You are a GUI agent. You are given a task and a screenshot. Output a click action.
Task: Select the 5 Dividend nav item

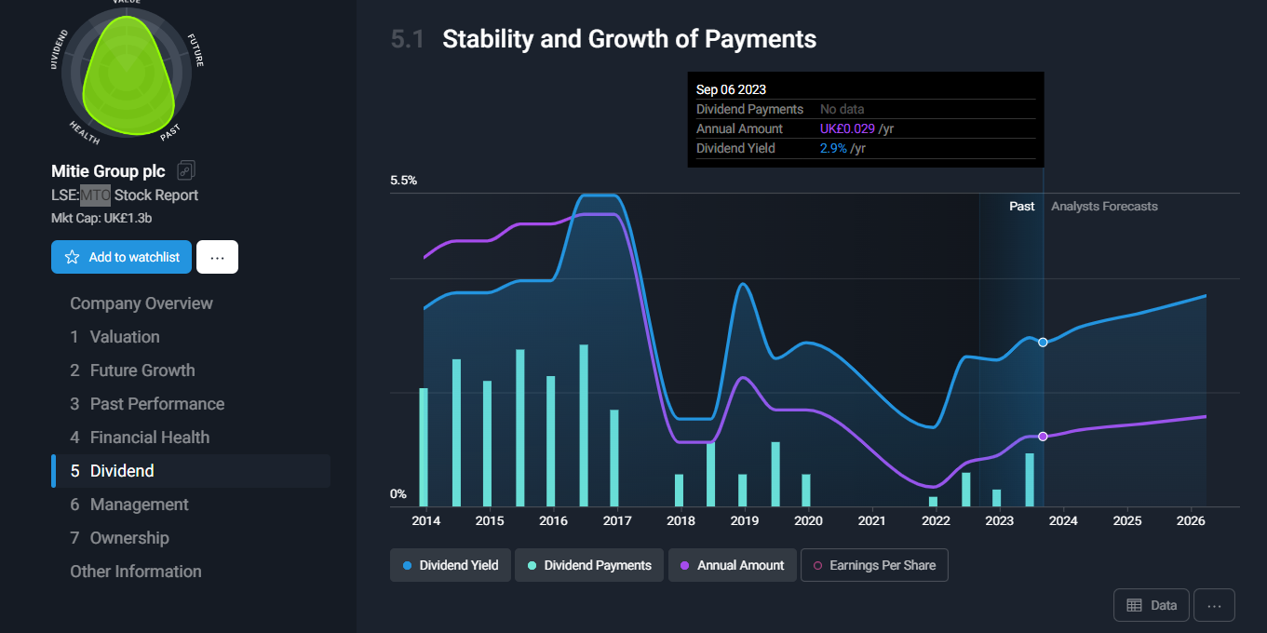point(191,471)
